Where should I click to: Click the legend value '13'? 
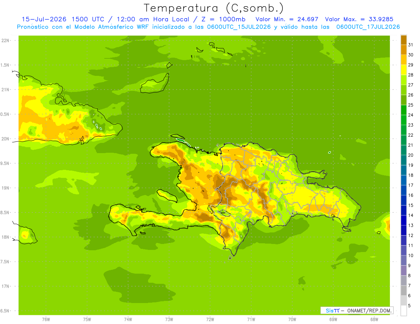(x=411, y=225)
